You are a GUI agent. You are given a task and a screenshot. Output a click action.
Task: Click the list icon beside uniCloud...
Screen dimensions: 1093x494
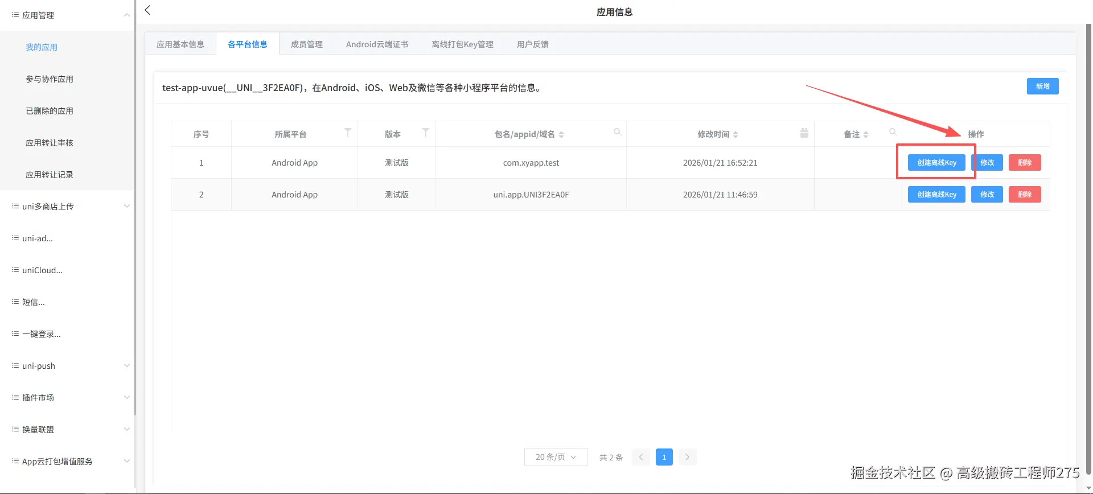point(15,270)
